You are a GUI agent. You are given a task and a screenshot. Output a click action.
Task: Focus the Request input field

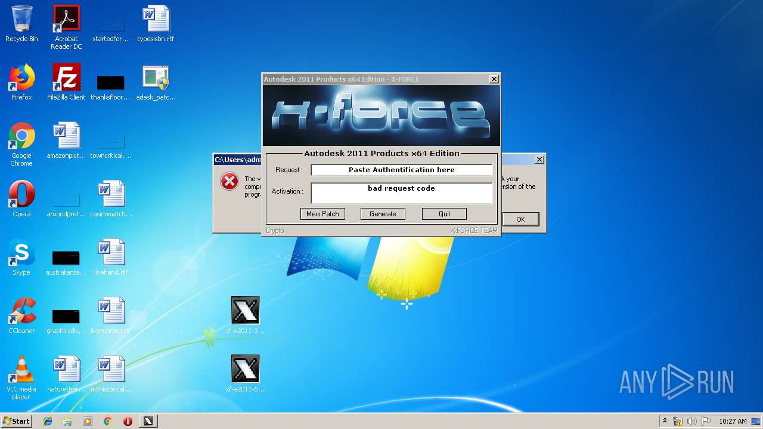pos(402,170)
